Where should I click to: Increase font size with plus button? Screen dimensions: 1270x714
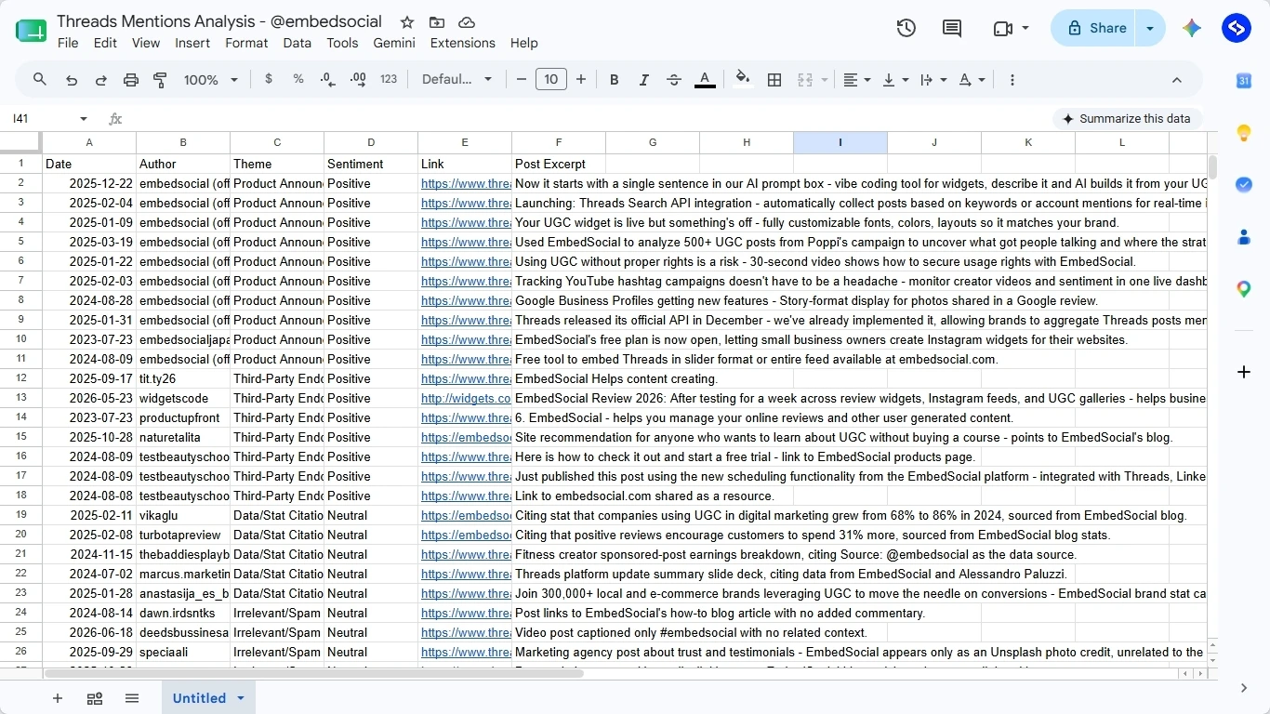click(581, 80)
